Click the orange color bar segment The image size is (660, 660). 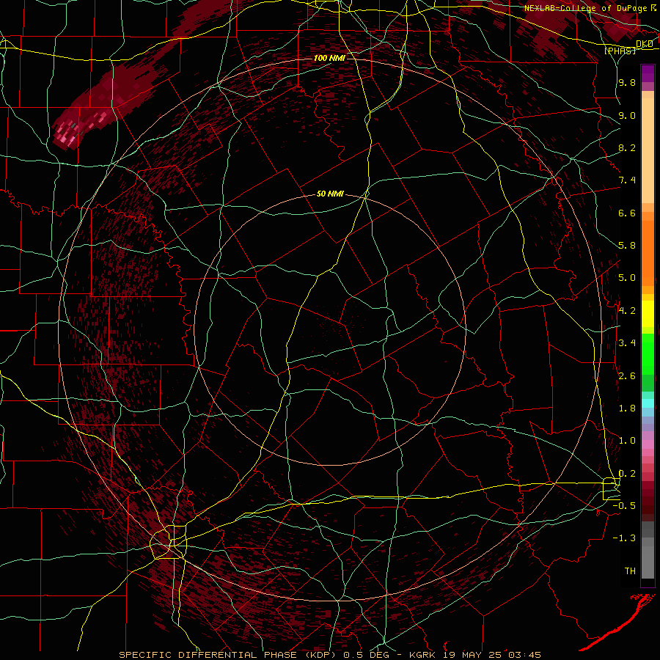coord(648,254)
